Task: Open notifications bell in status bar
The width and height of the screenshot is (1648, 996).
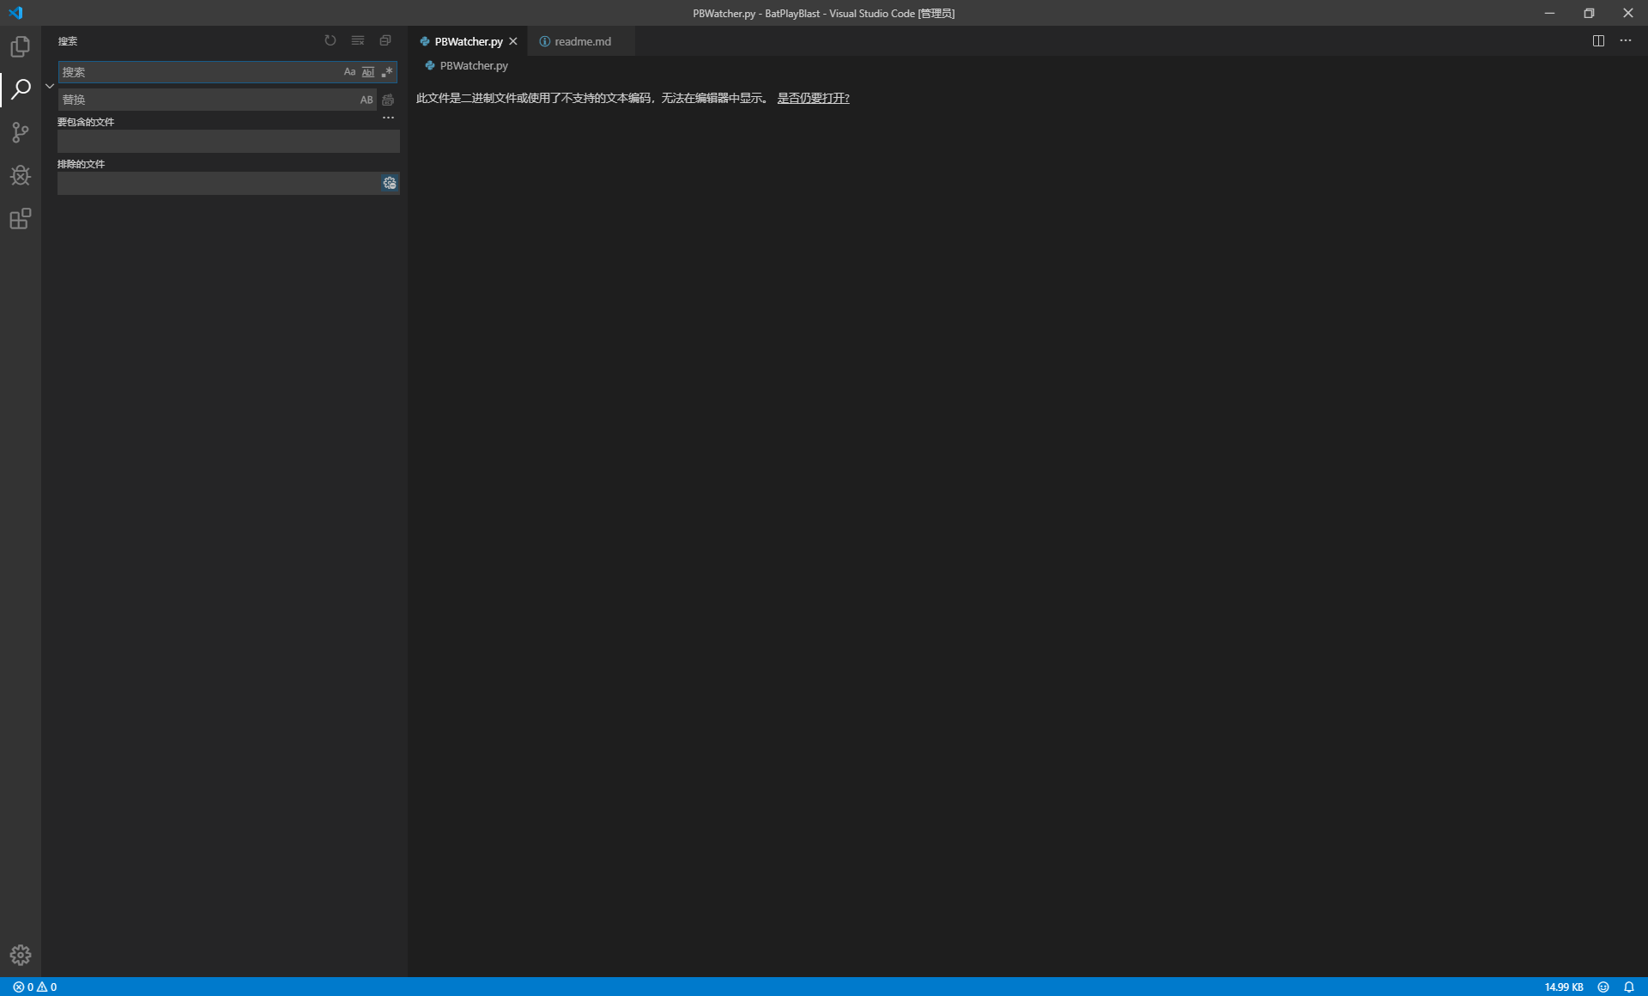Action: (x=1628, y=987)
